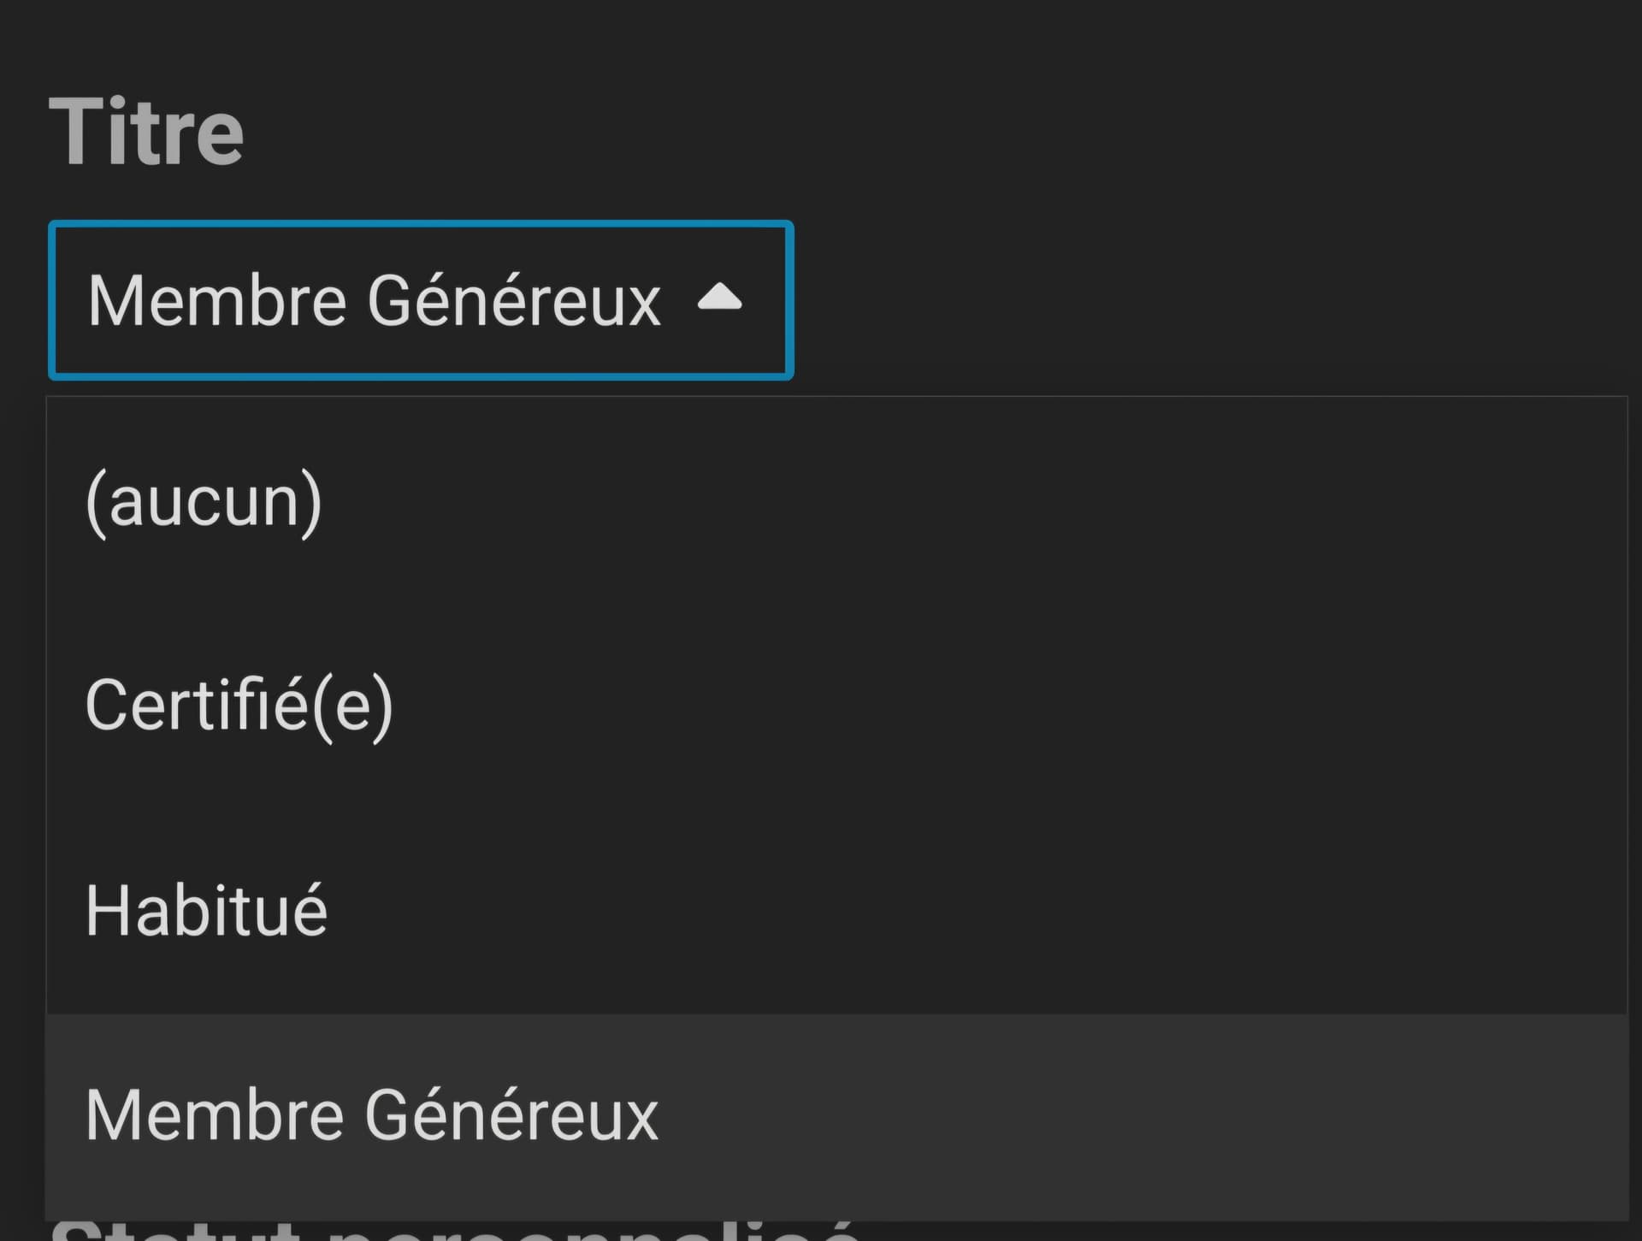Image resolution: width=1642 pixels, height=1241 pixels.
Task: Set title to none with (aucun)
Action: click(204, 503)
